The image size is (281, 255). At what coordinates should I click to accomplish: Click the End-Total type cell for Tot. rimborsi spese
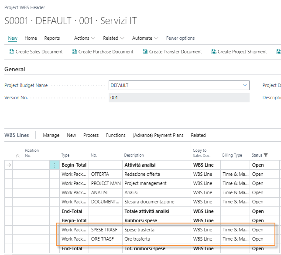tap(74, 248)
